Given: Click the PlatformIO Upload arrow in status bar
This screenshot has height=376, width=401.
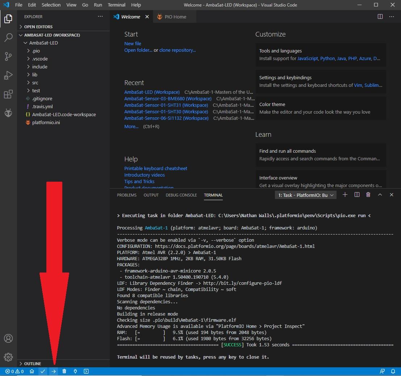Looking at the screenshot, I should coord(53,371).
